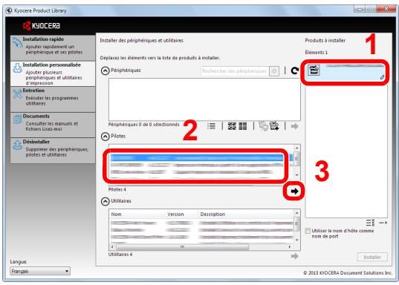The width and height of the screenshot is (399, 285).
Task: Open the Entretien section
Action: coord(53,99)
